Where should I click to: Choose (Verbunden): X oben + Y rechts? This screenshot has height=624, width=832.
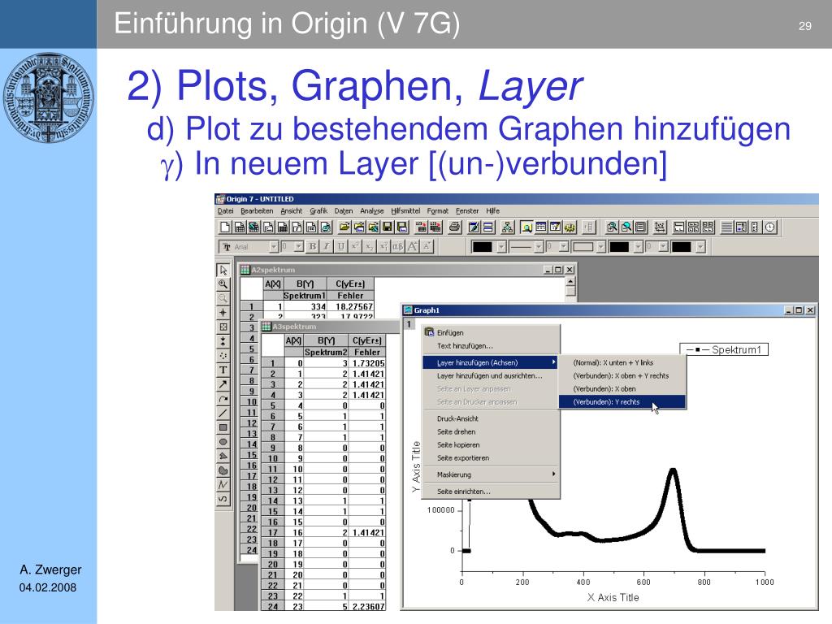point(622,376)
